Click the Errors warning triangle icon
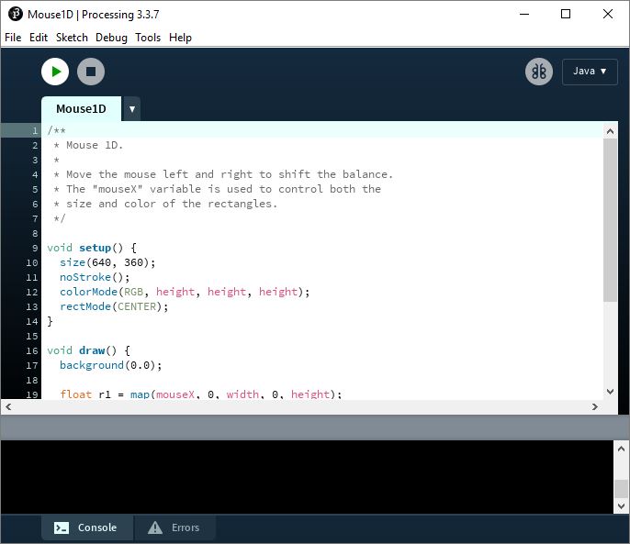Image resolution: width=630 pixels, height=544 pixels. [155, 527]
